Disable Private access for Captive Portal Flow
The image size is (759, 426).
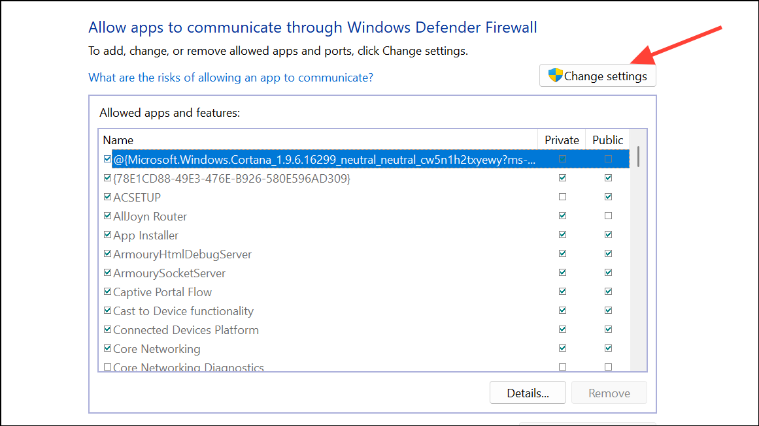pos(562,291)
